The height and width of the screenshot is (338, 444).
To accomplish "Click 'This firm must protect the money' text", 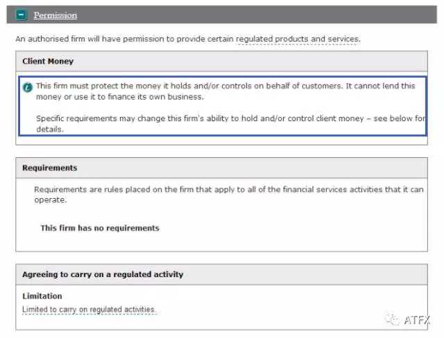I will [x=225, y=91].
